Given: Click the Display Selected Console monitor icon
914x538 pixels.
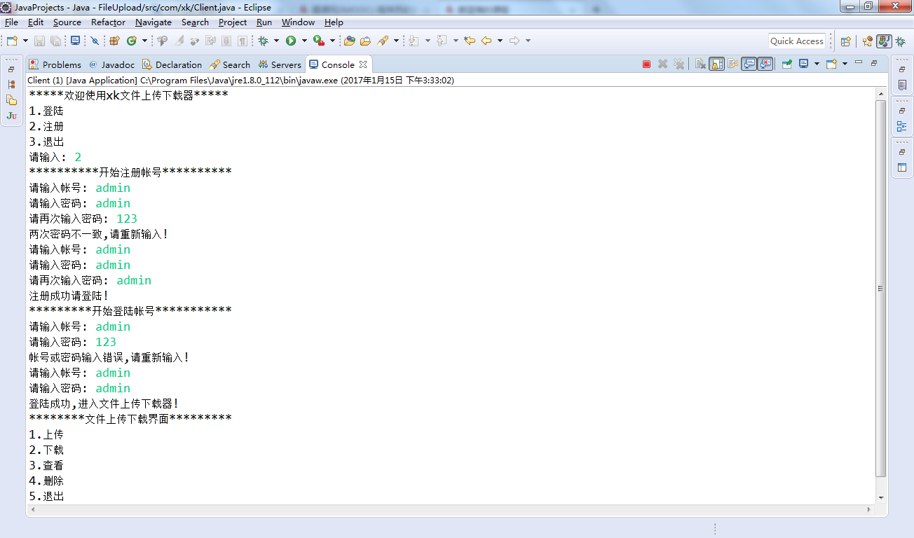Looking at the screenshot, I should coord(803,64).
